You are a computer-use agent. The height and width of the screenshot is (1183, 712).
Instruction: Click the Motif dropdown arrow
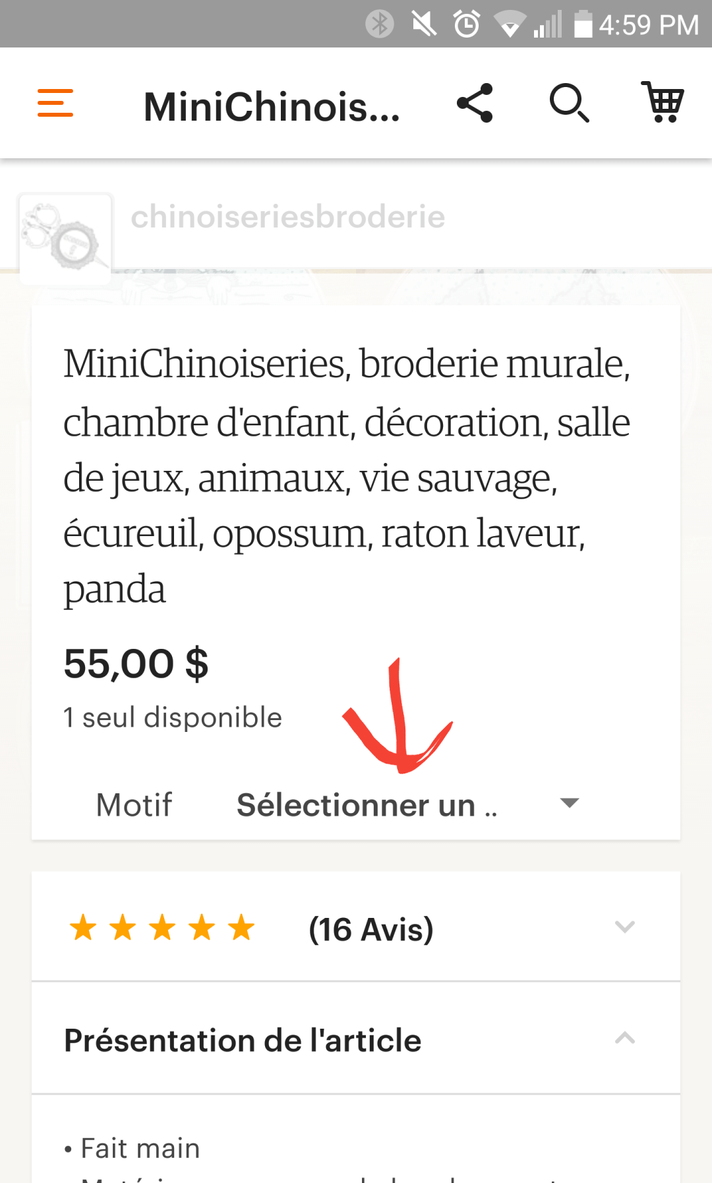(x=569, y=803)
